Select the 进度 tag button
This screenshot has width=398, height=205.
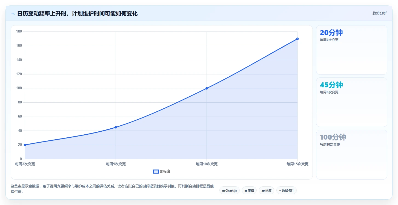point(267,190)
